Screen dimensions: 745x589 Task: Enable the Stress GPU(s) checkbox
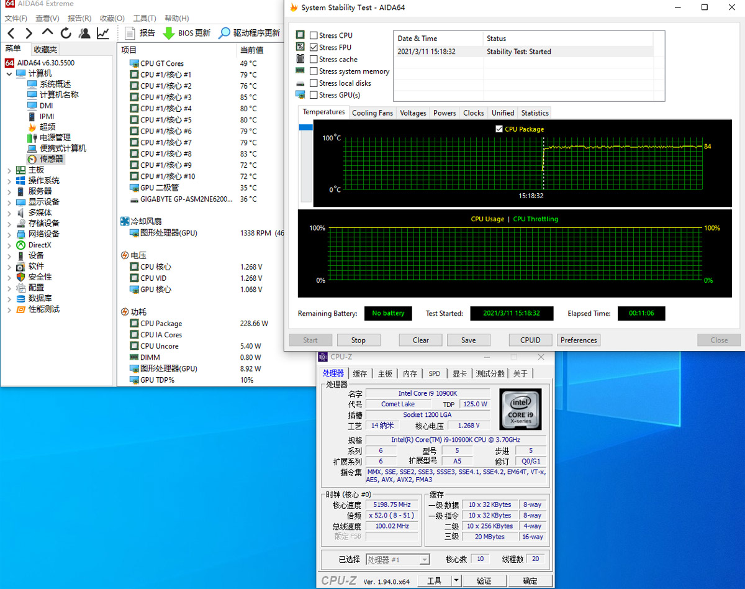point(314,95)
